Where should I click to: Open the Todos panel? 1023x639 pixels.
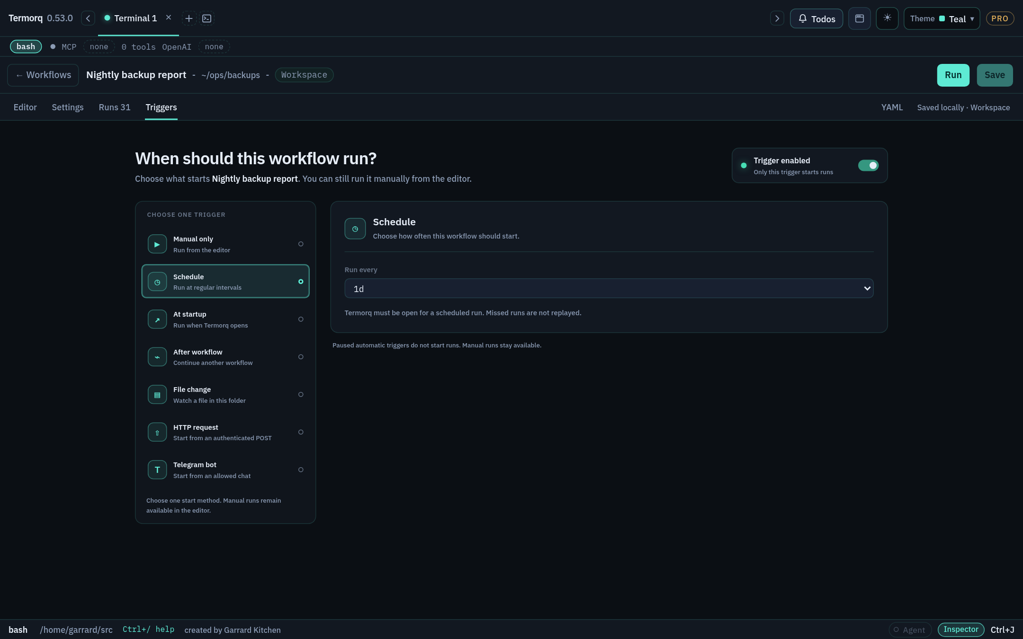(817, 18)
